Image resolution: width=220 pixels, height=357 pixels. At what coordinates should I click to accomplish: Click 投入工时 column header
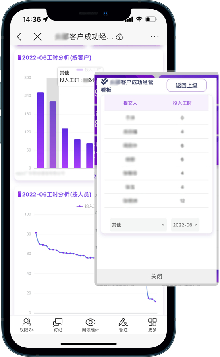pyautogui.click(x=182, y=103)
